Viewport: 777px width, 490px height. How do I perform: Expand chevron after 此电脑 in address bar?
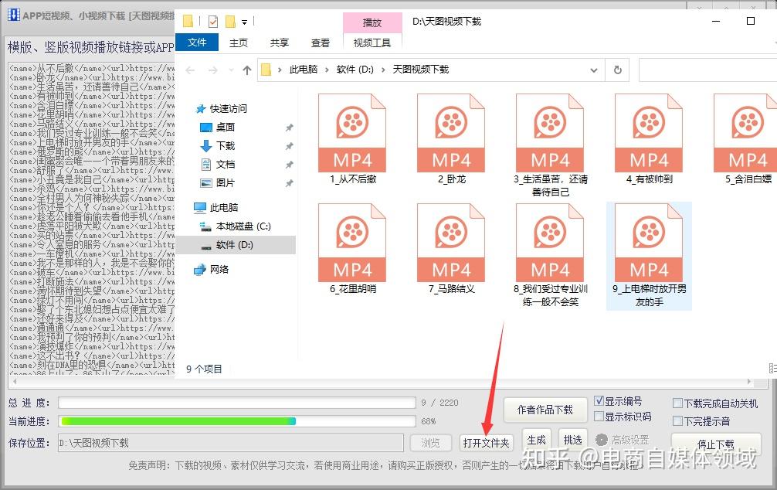[327, 70]
